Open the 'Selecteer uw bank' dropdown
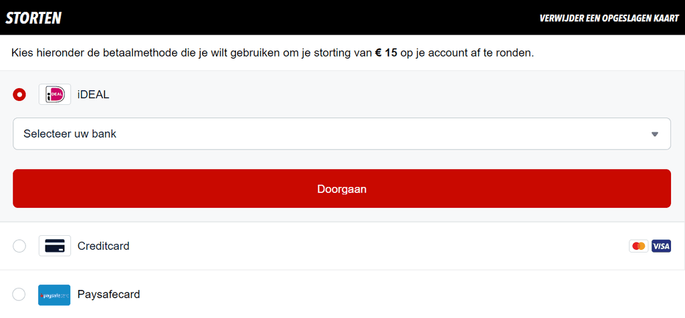This screenshot has height=318, width=685. tap(334, 134)
